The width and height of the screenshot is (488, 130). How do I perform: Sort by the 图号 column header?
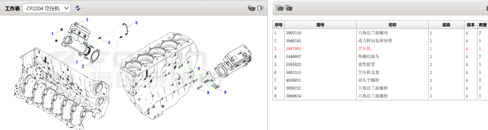320,25
